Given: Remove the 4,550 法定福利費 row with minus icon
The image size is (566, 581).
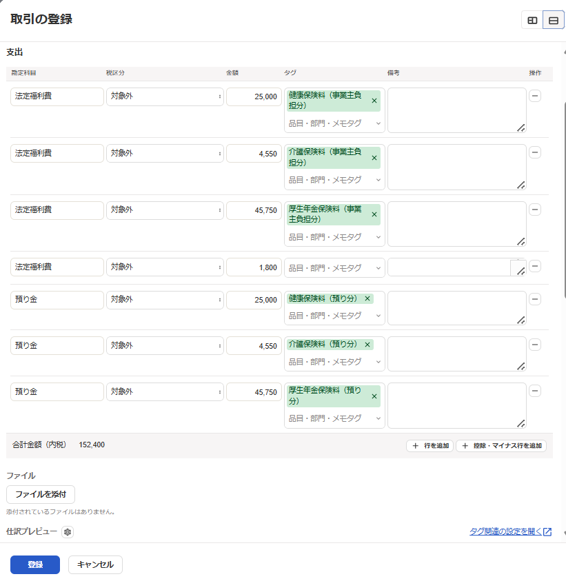Looking at the screenshot, I should coord(535,152).
